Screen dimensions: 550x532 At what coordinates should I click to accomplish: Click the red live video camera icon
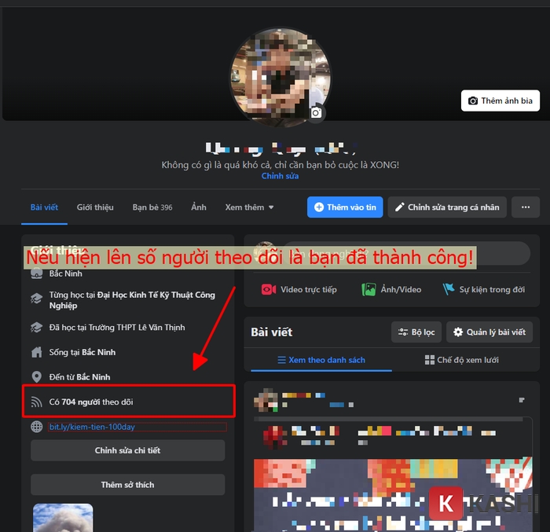coord(269,289)
